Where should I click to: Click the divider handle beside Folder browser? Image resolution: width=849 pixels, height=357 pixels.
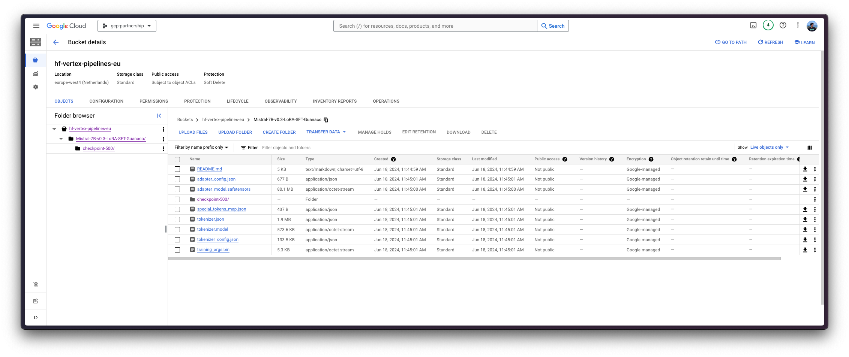(x=166, y=229)
